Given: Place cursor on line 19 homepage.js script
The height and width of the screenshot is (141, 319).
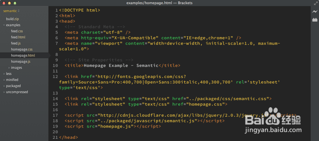Looking at the screenshot, I should click(112, 126).
